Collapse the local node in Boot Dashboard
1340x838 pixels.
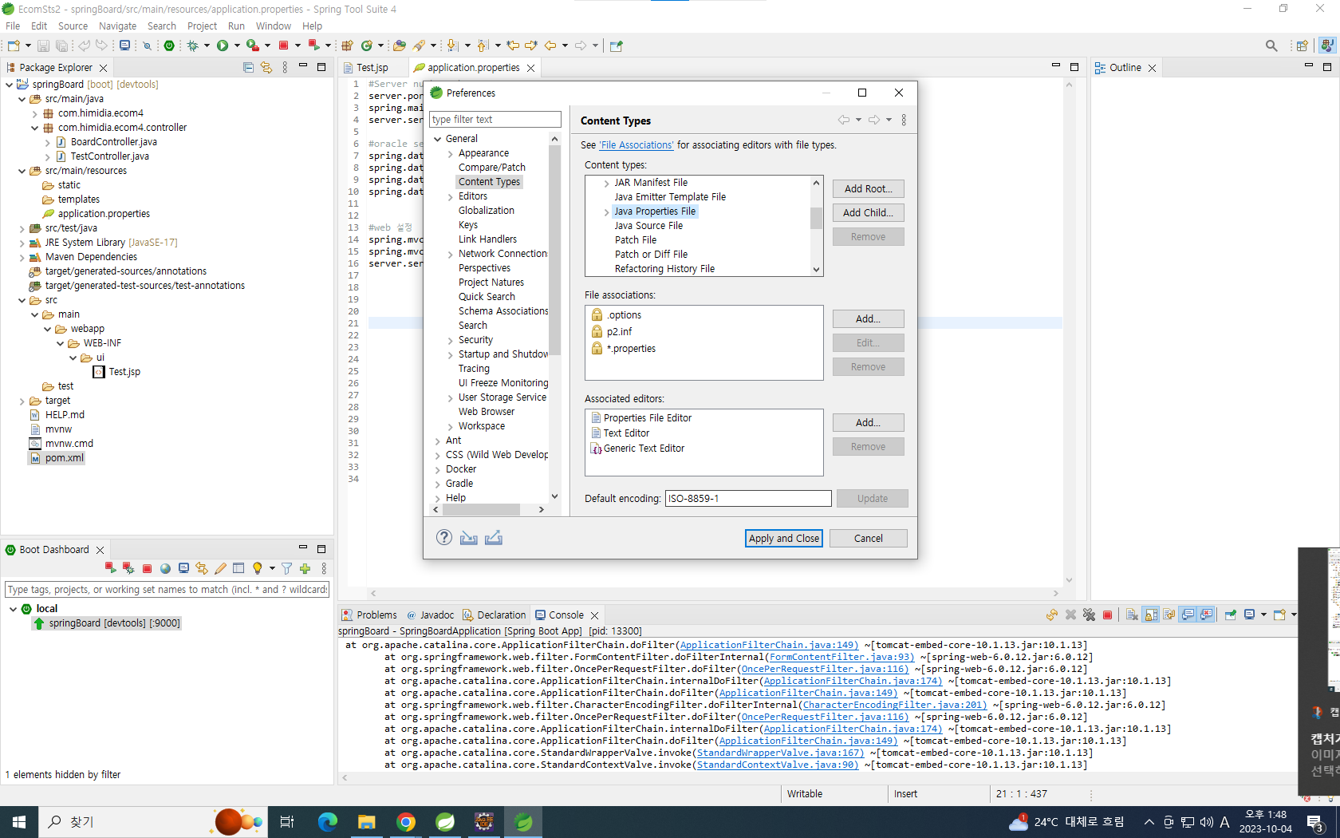click(14, 609)
